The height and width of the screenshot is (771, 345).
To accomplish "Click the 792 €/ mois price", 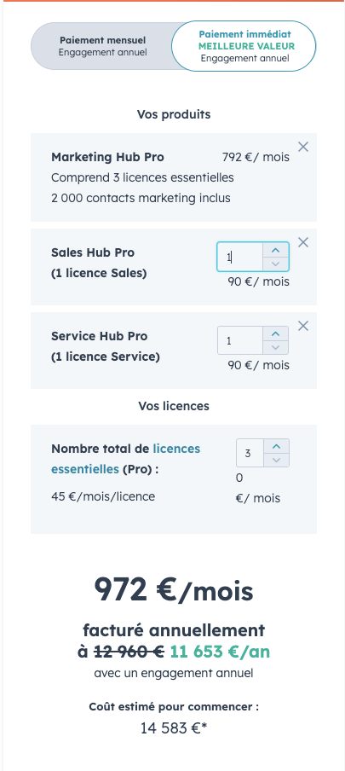I will 256,157.
